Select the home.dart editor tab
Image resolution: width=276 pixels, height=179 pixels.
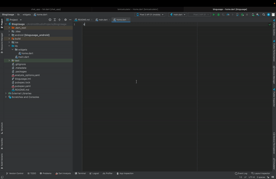point(121,20)
